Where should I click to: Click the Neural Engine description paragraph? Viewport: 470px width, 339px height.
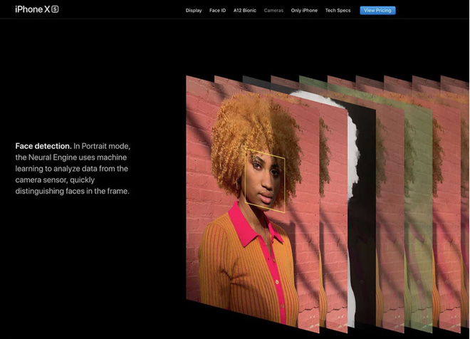click(71, 174)
